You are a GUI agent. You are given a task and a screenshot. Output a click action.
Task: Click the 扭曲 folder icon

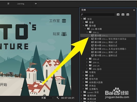click(x=86, y=75)
